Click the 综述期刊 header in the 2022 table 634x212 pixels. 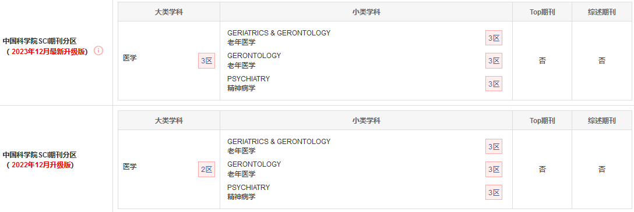[601, 120]
